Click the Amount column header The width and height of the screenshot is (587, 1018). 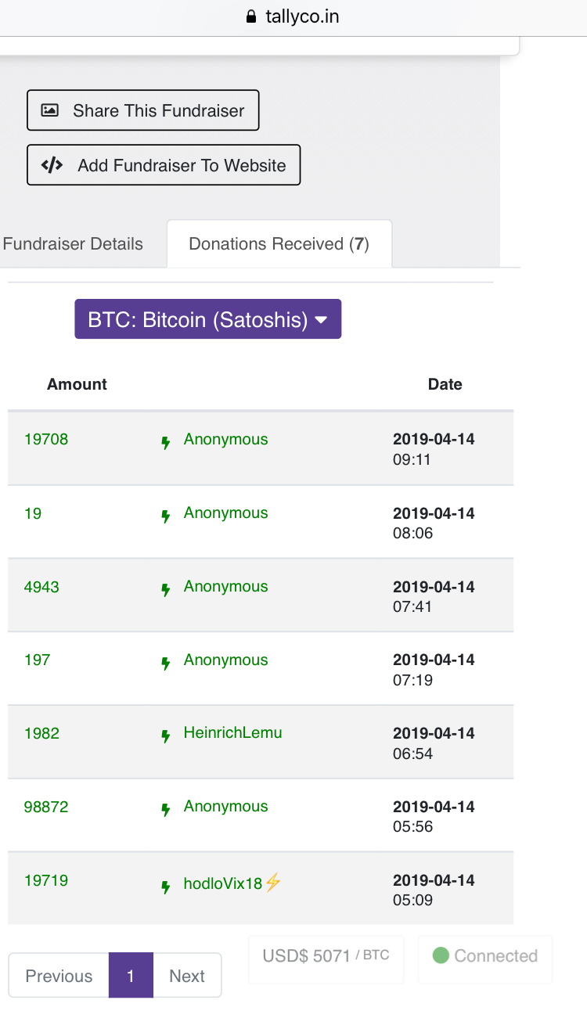[x=77, y=384]
